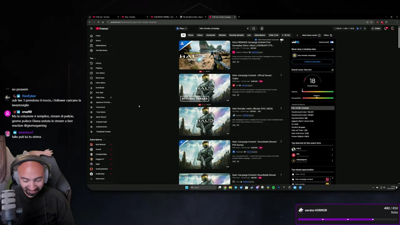
Task: Go to YouTube Premium home logo
Action: click(x=102, y=28)
